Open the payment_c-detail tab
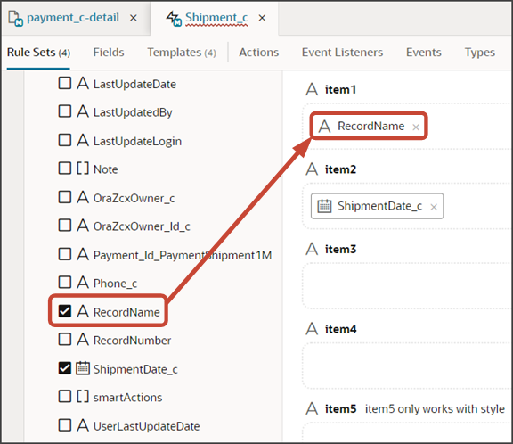The height and width of the screenshot is (444, 513). 73,18
